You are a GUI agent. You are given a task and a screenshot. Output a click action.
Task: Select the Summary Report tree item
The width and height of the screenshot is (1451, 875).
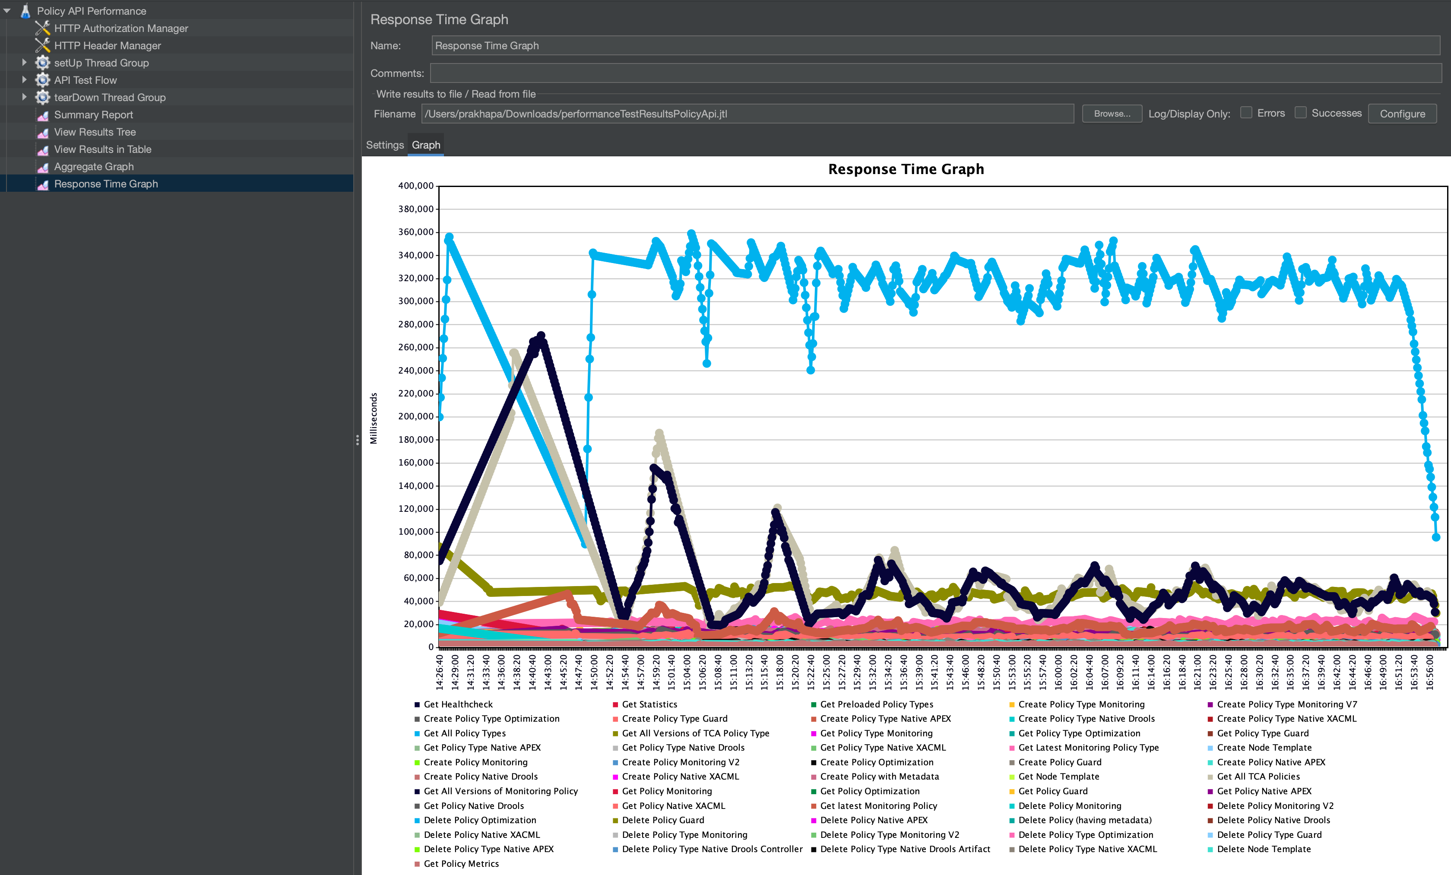click(x=93, y=115)
